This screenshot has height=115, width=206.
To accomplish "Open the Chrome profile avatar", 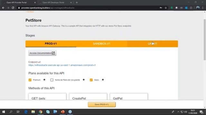I will coord(198,8).
